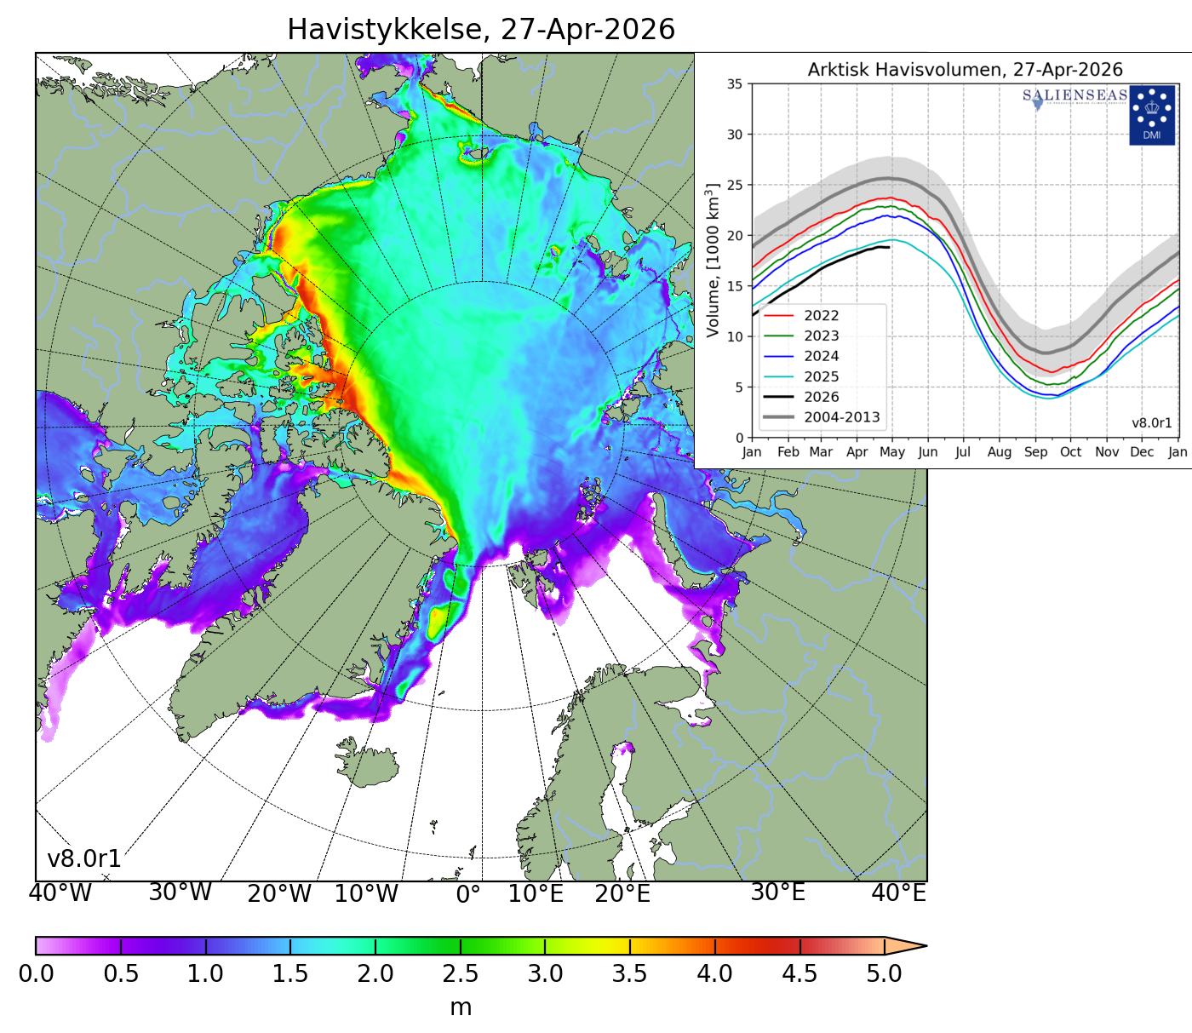Click the SALIENSEAS logo text
The width and height of the screenshot is (1192, 1033).
point(1075,95)
